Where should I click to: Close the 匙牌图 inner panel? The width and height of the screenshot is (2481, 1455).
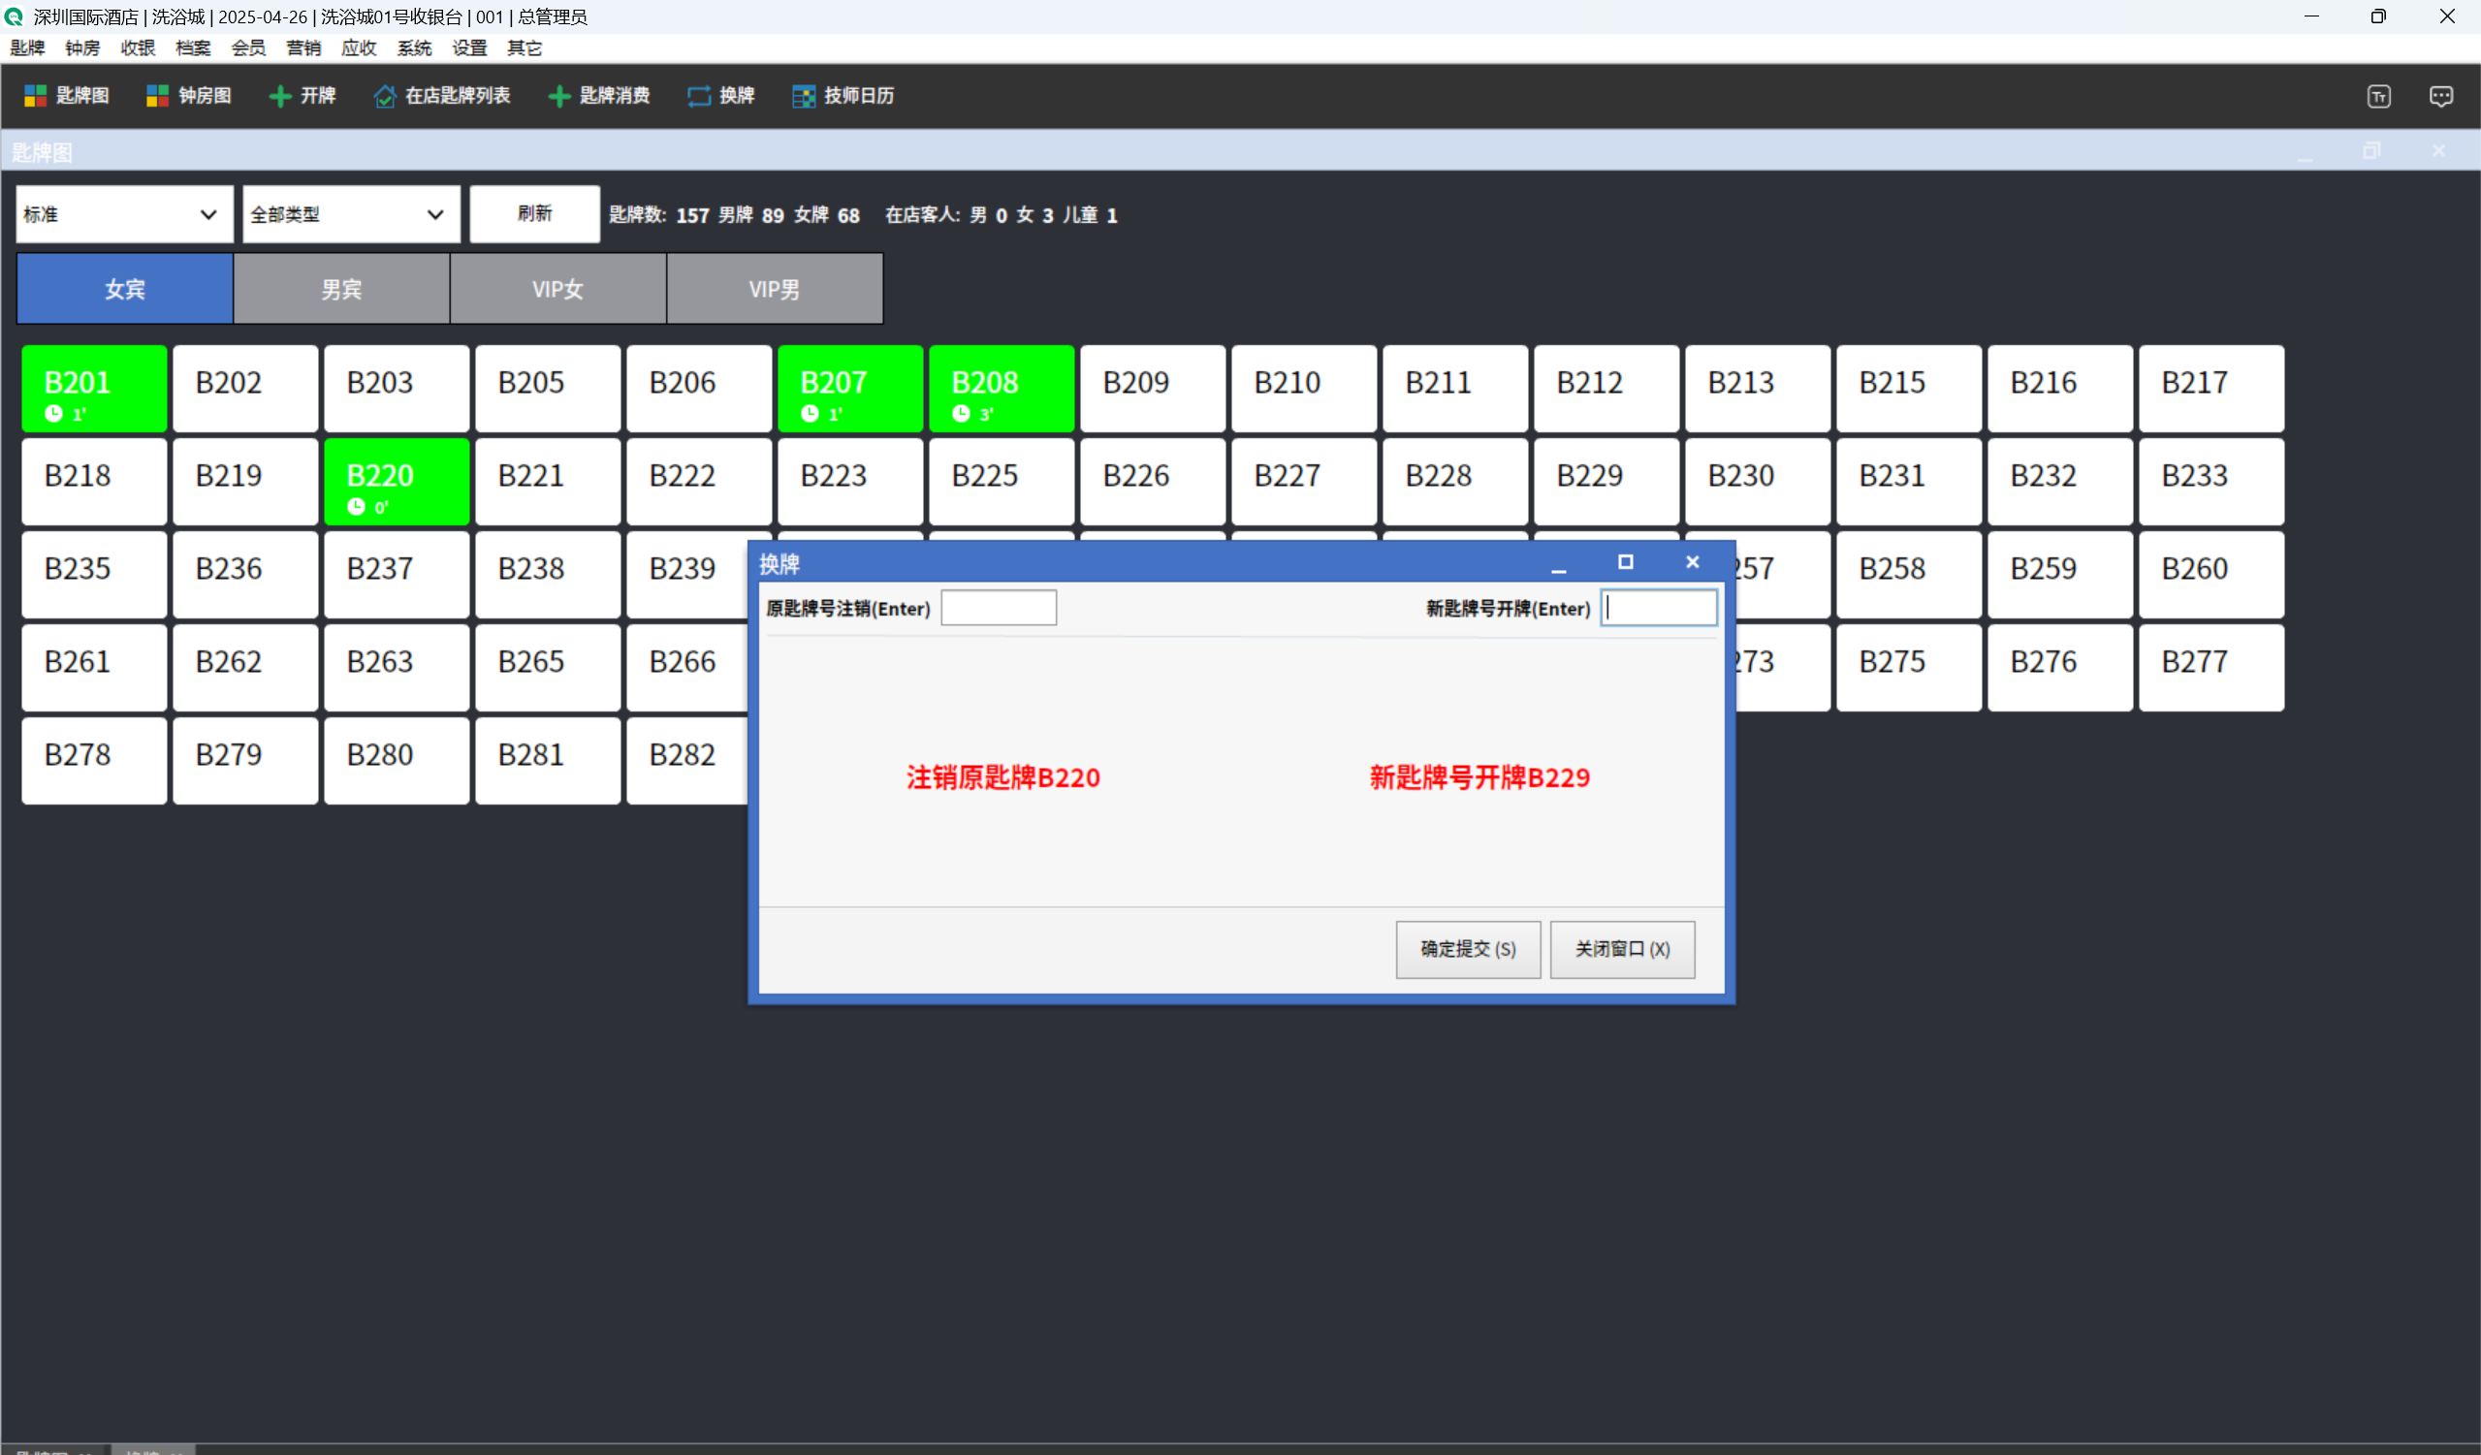pyautogui.click(x=2438, y=150)
